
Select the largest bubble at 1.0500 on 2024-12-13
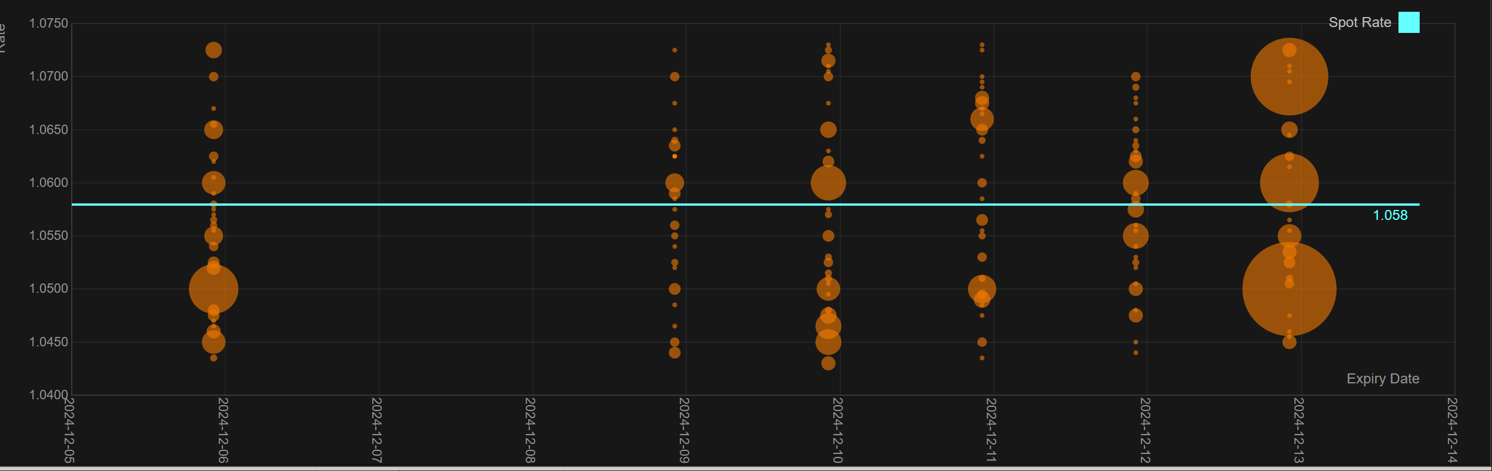tap(1289, 289)
